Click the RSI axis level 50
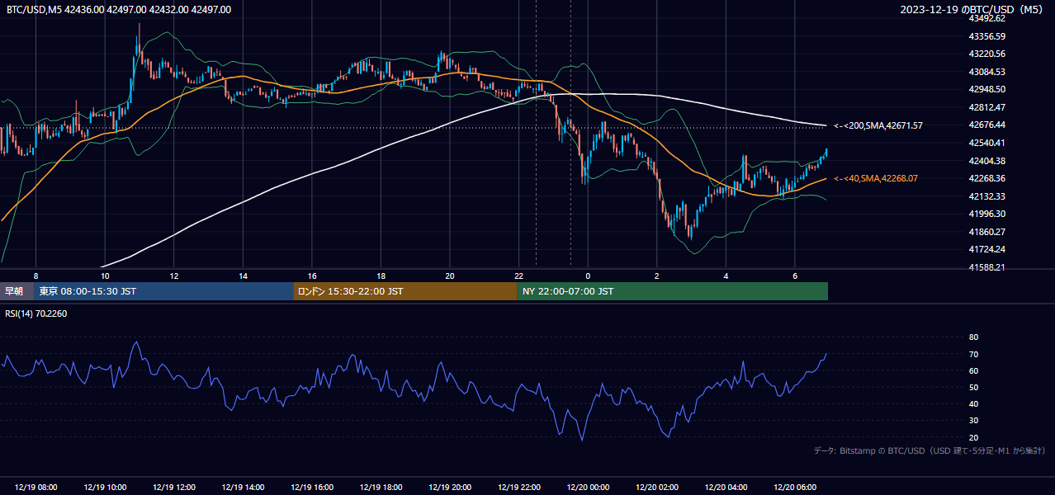This screenshot has height=495, width=1055. 973,387
